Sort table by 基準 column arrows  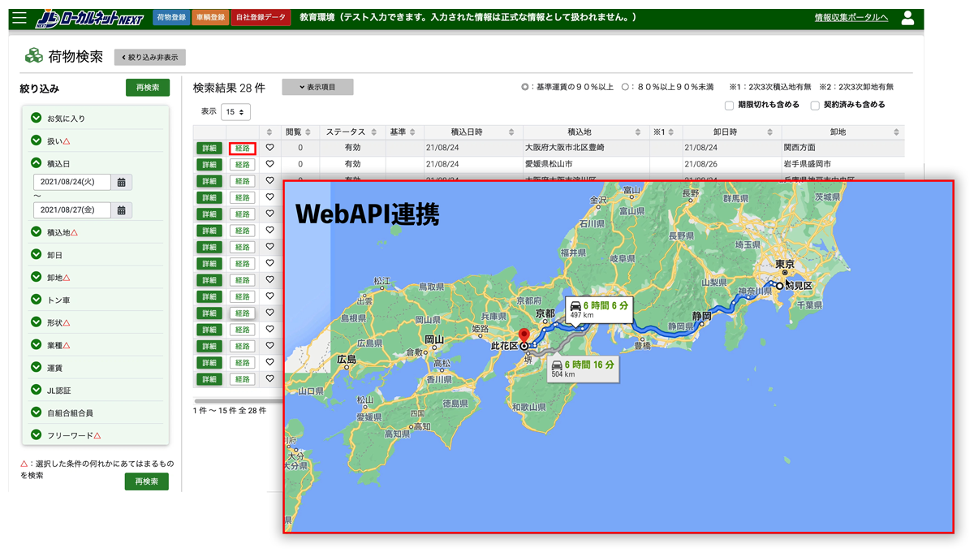pyautogui.click(x=412, y=132)
